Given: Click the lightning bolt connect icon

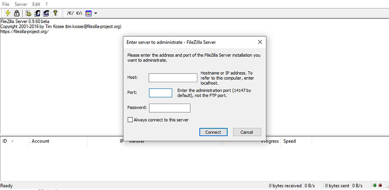Looking at the screenshot, I should click(x=8, y=13).
